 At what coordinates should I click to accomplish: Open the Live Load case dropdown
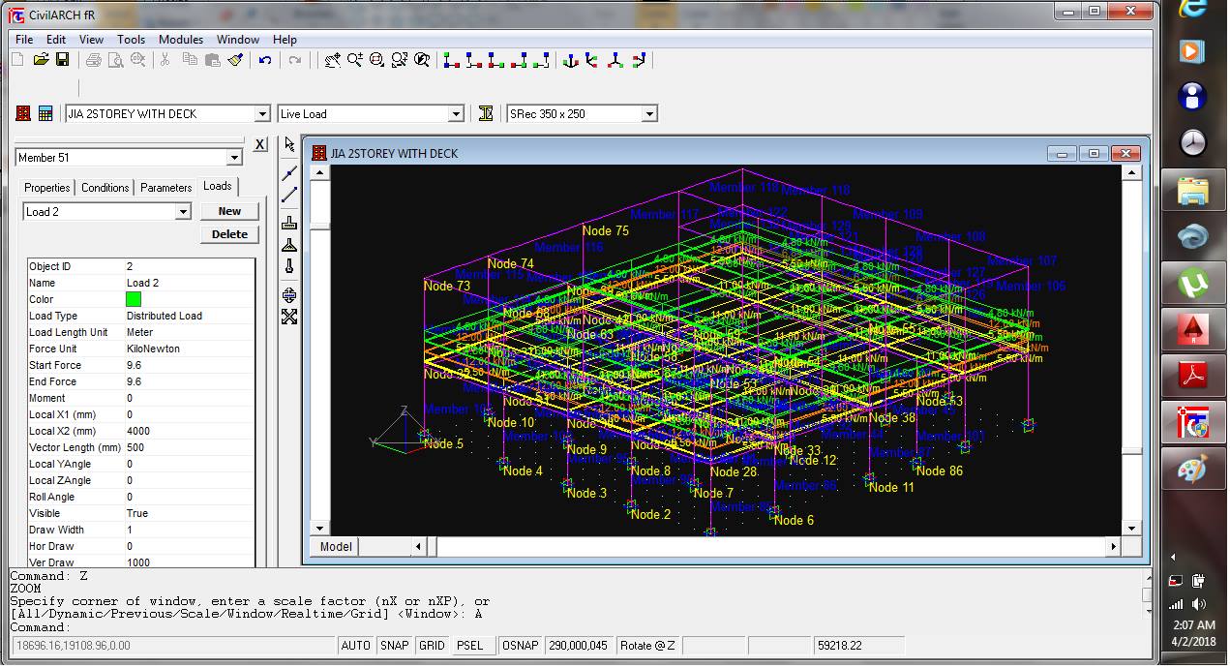[x=456, y=114]
